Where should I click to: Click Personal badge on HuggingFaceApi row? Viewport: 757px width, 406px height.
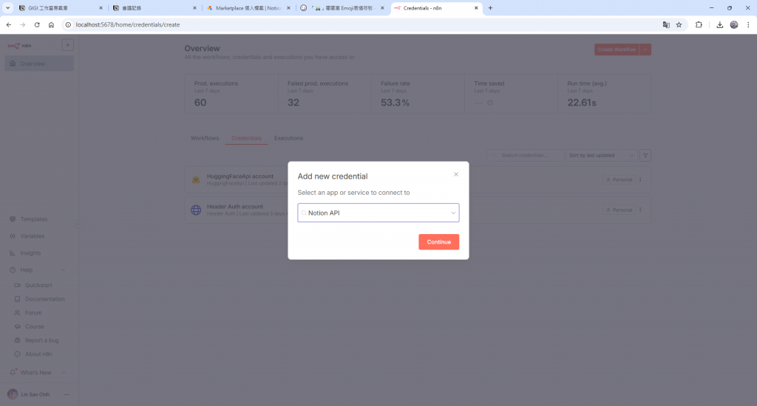tap(619, 179)
